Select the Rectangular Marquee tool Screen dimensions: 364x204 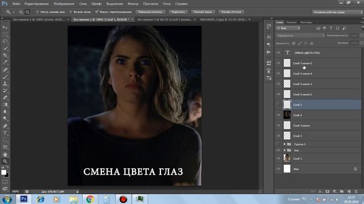(5, 35)
